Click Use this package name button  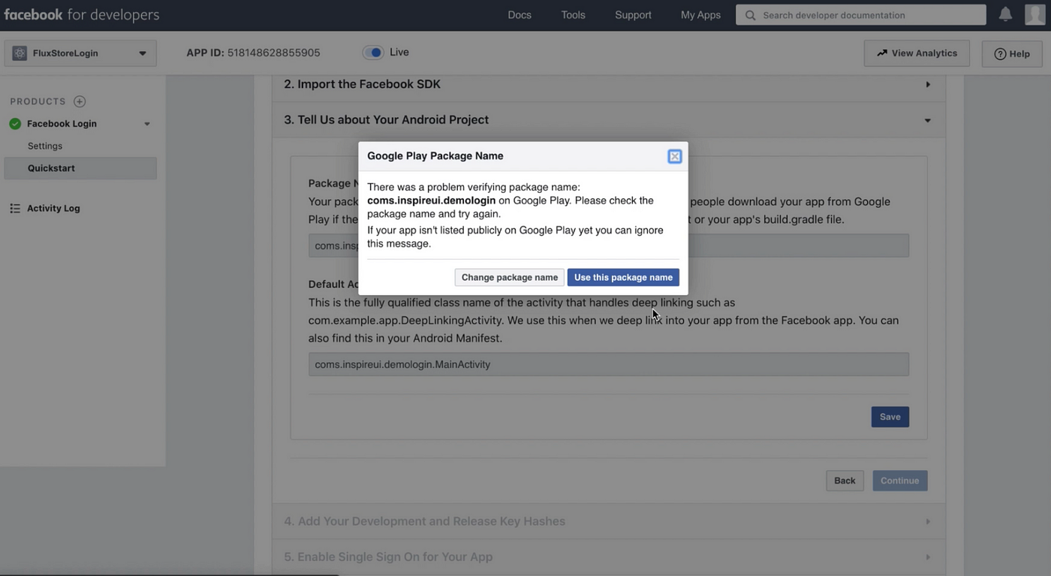click(x=623, y=277)
